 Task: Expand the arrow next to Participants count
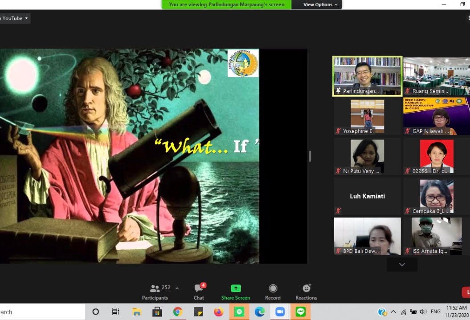pyautogui.click(x=177, y=288)
